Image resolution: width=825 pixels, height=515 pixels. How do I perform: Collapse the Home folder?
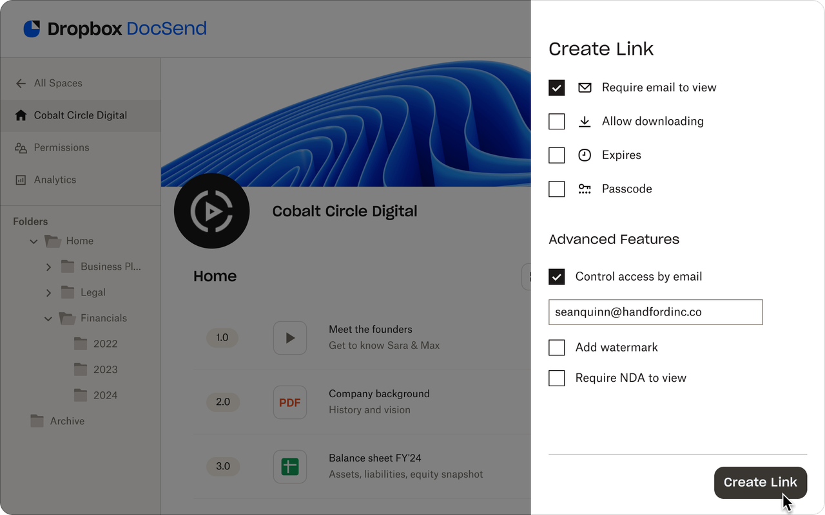click(x=34, y=241)
